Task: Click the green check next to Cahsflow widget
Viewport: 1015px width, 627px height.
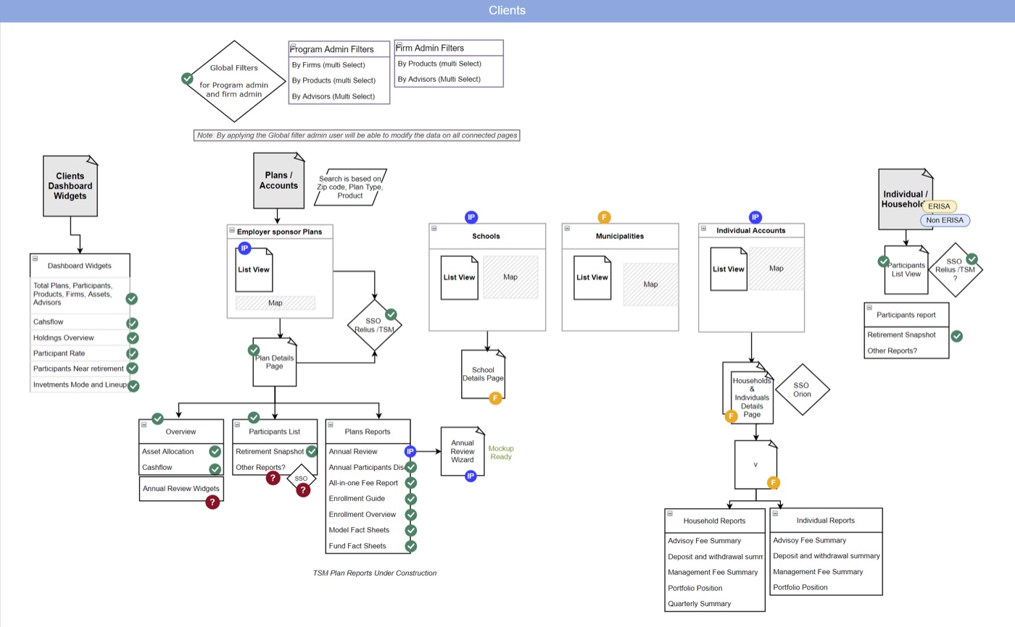Action: click(133, 324)
